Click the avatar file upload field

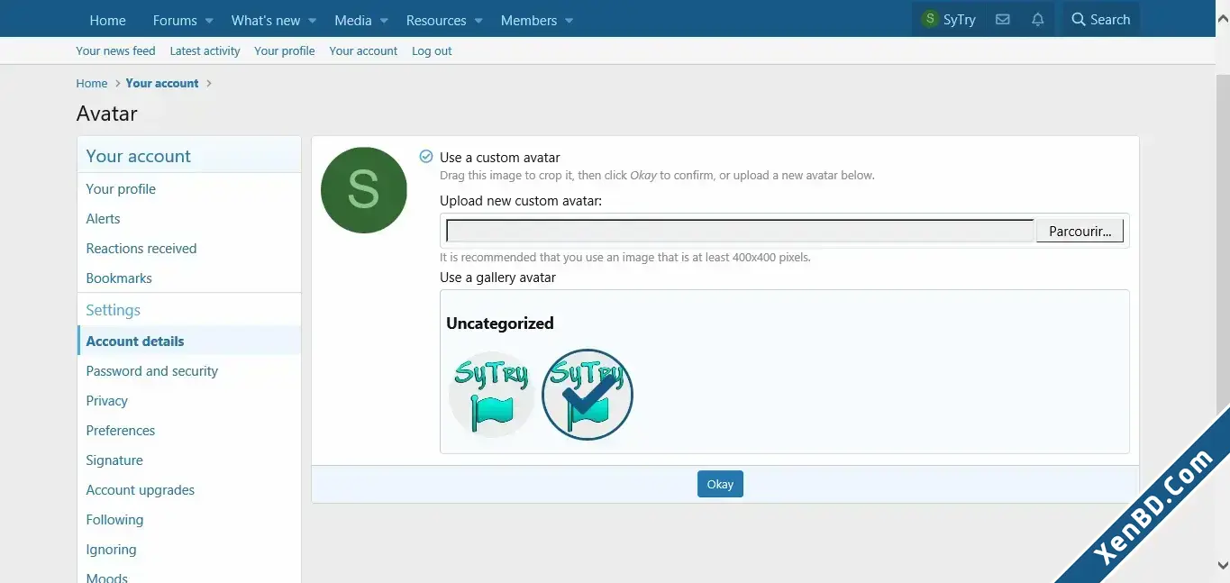coord(741,232)
